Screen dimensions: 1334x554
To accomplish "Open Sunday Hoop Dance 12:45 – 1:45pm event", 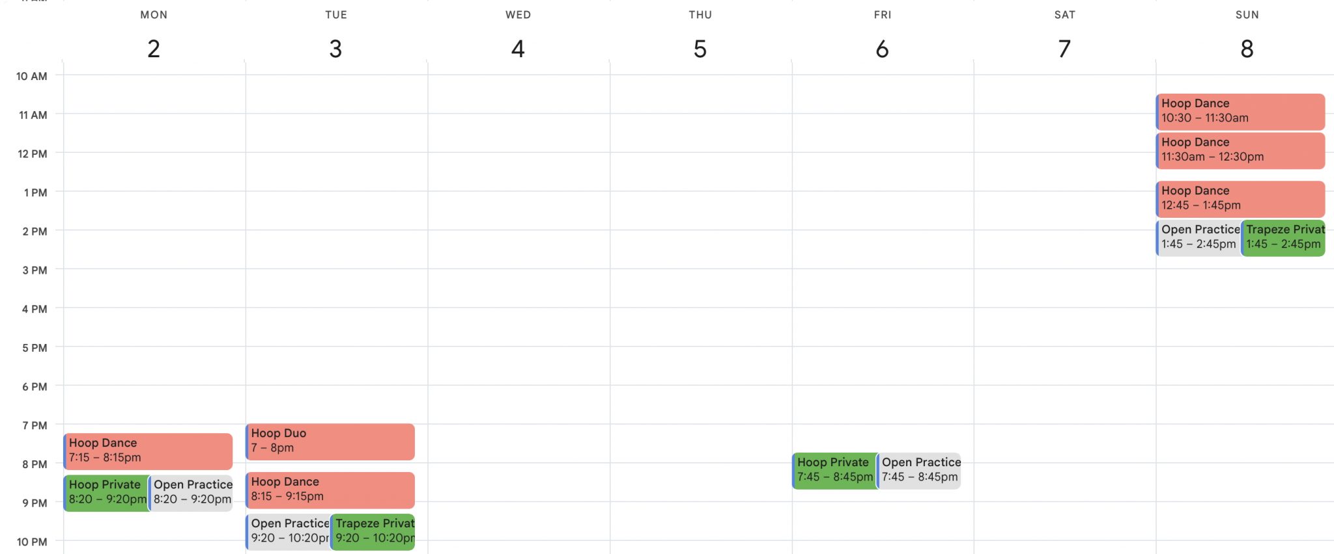I will [1240, 199].
